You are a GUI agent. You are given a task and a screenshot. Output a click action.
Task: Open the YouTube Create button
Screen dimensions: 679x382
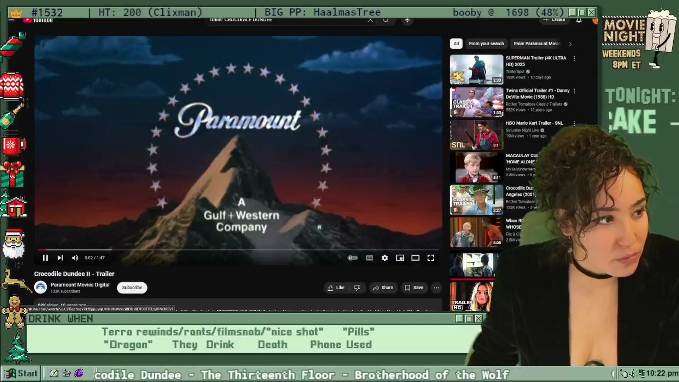click(x=554, y=20)
